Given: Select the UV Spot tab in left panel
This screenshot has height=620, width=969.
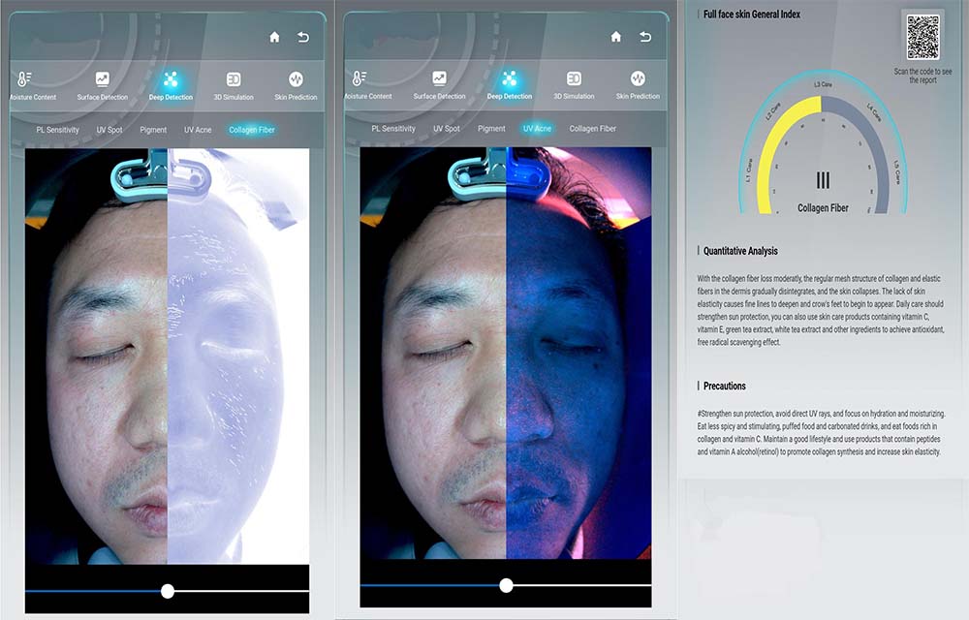Looking at the screenshot, I should pyautogui.click(x=109, y=130).
